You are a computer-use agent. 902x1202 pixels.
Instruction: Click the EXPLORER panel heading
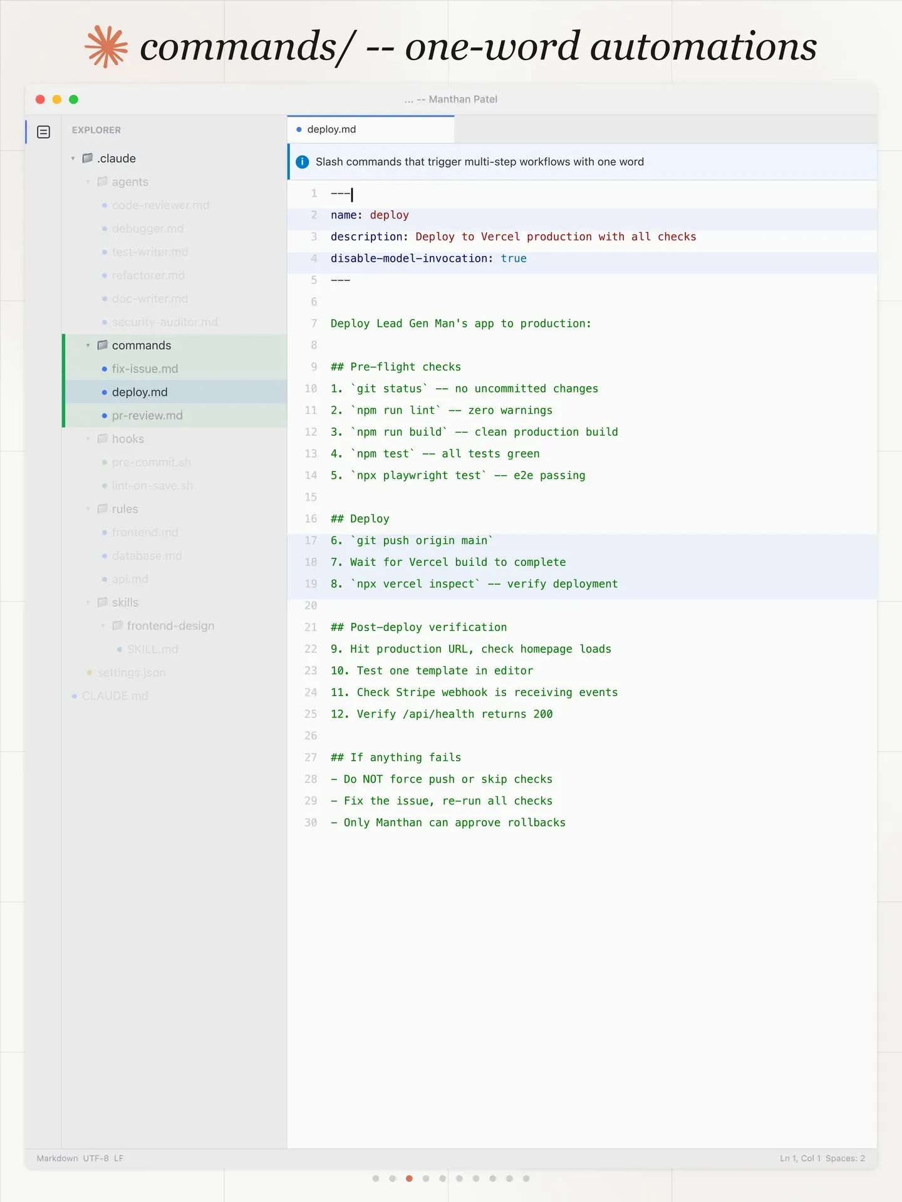(x=96, y=130)
